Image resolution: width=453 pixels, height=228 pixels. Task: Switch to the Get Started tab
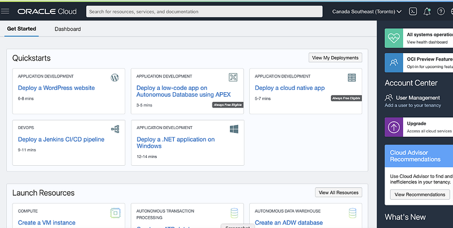[x=22, y=29]
